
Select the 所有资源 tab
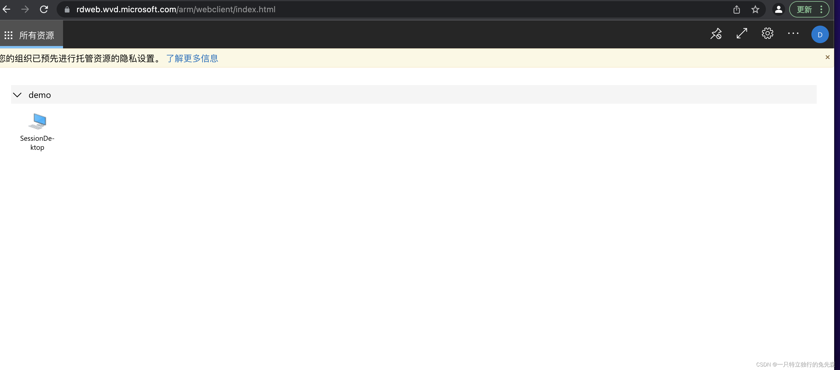[36, 35]
